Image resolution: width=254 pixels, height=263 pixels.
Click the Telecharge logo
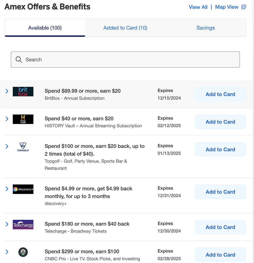coord(23,224)
